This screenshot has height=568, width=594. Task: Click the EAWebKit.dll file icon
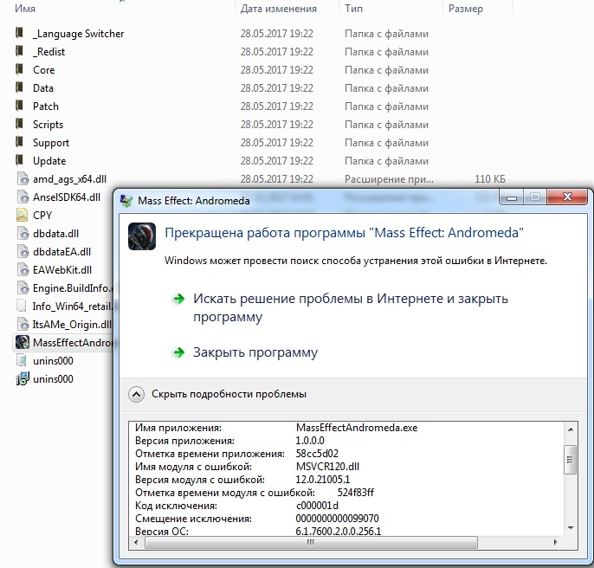(23, 269)
